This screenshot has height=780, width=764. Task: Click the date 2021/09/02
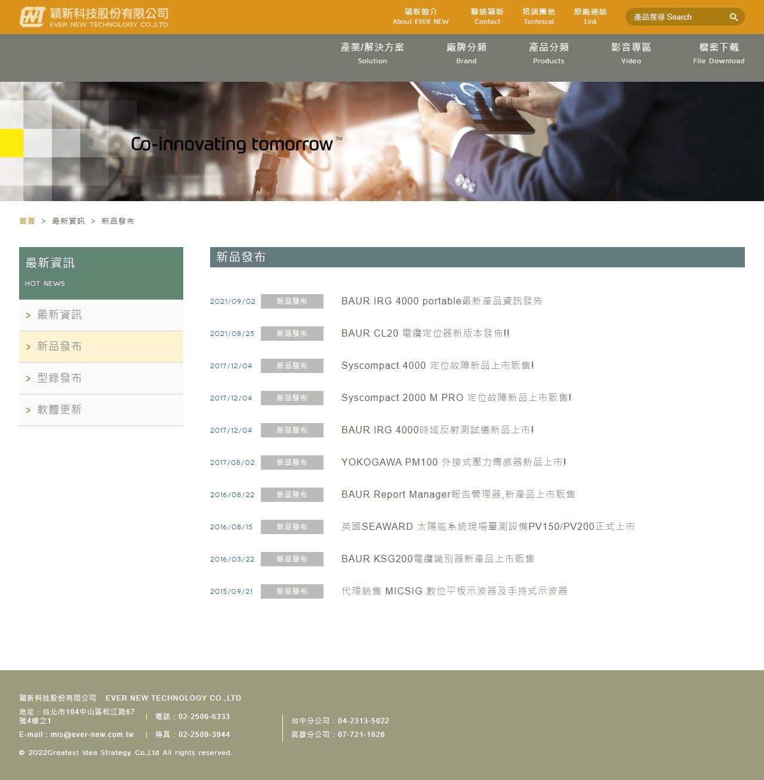[x=233, y=301]
